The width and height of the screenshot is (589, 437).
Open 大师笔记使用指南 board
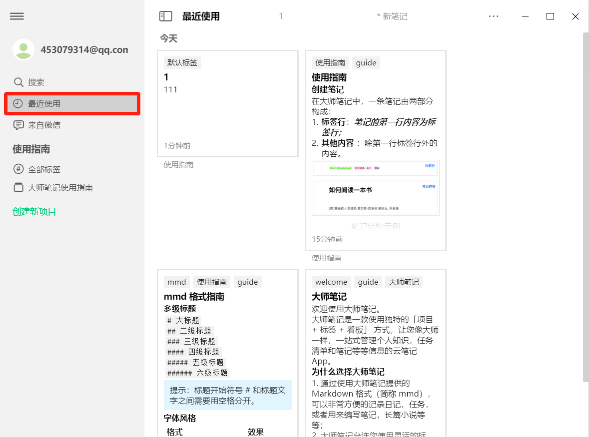[60, 187]
